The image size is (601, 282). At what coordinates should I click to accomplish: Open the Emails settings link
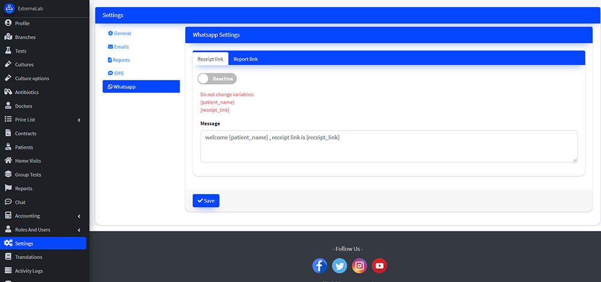[121, 47]
